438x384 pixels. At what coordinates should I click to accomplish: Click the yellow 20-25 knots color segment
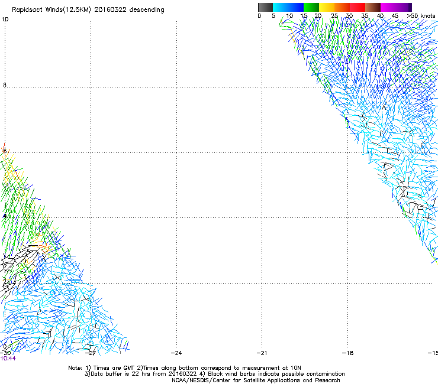pyautogui.click(x=327, y=7)
